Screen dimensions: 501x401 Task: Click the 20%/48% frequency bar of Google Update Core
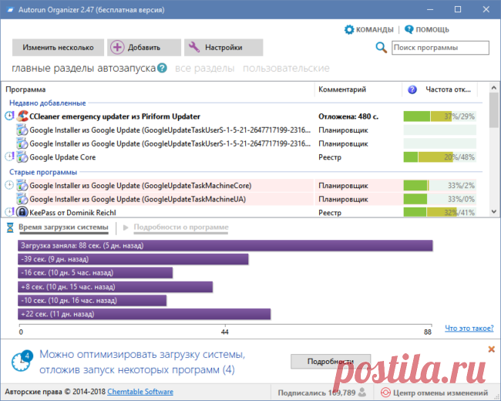point(439,157)
